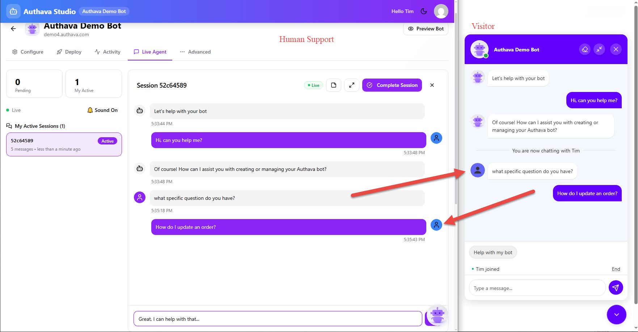Click visitor avatar beside 'Hi, can you help me?'
This screenshot has width=638, height=332.
[x=436, y=138]
